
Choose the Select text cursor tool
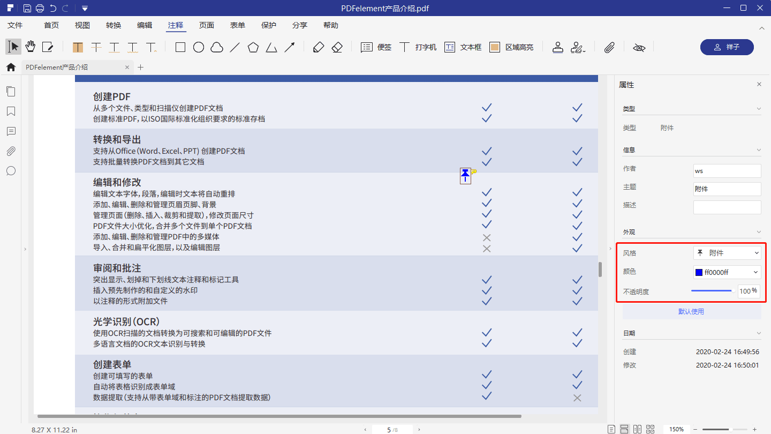(x=13, y=47)
